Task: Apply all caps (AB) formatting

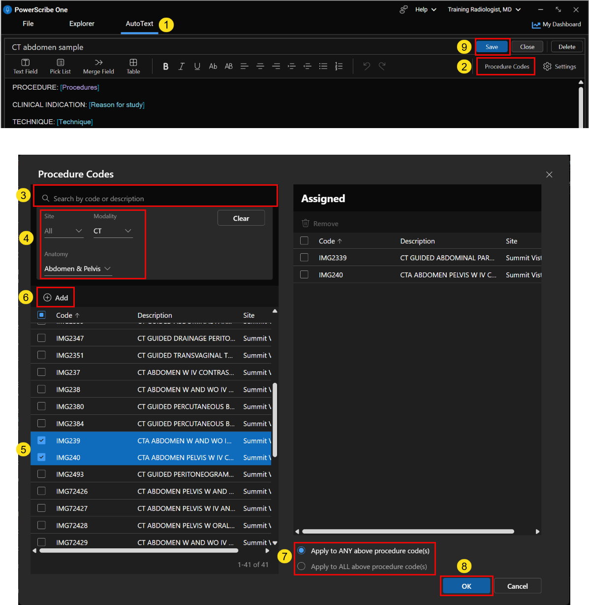Action: (229, 67)
